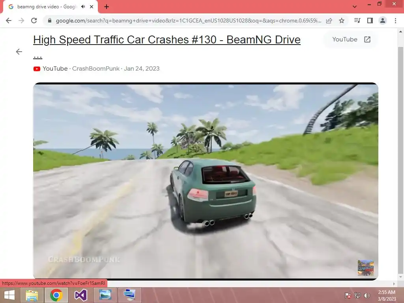Click the back arrow beside the video title

(19, 52)
